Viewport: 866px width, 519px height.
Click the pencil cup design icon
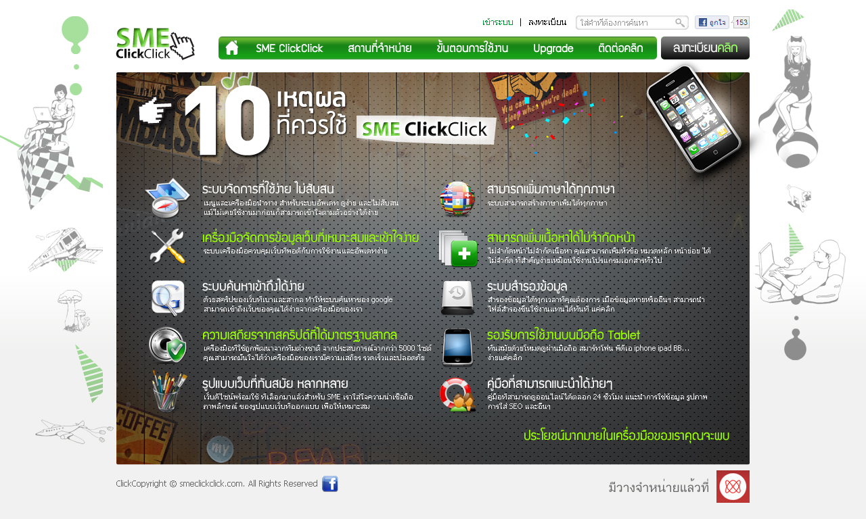click(x=167, y=391)
